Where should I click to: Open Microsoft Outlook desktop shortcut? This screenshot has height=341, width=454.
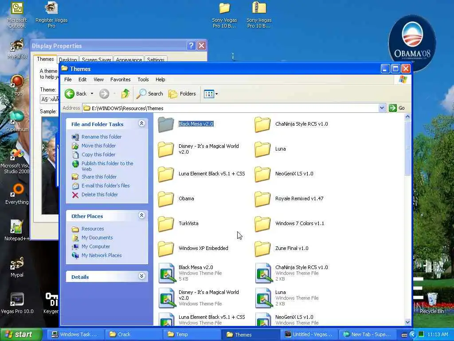point(17,15)
